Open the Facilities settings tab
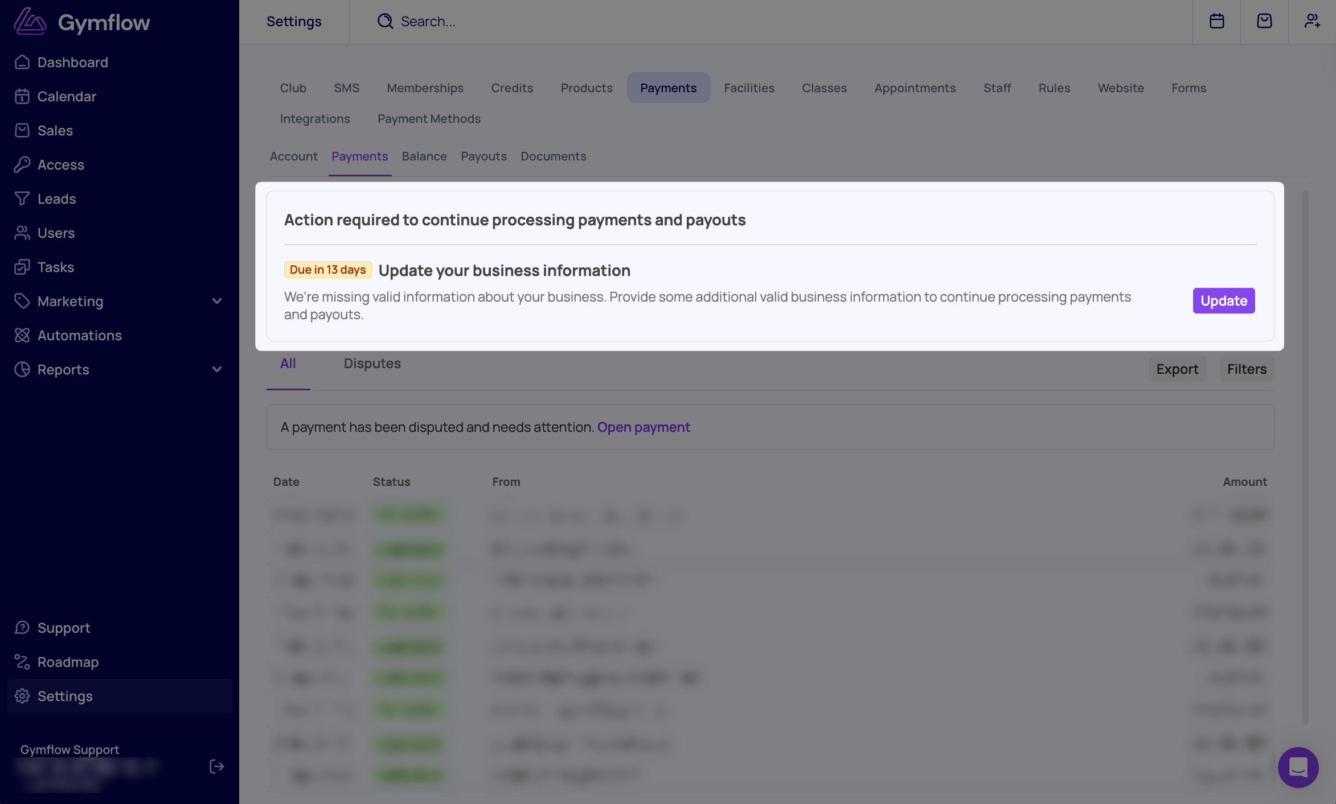The width and height of the screenshot is (1336, 804). [x=749, y=88]
